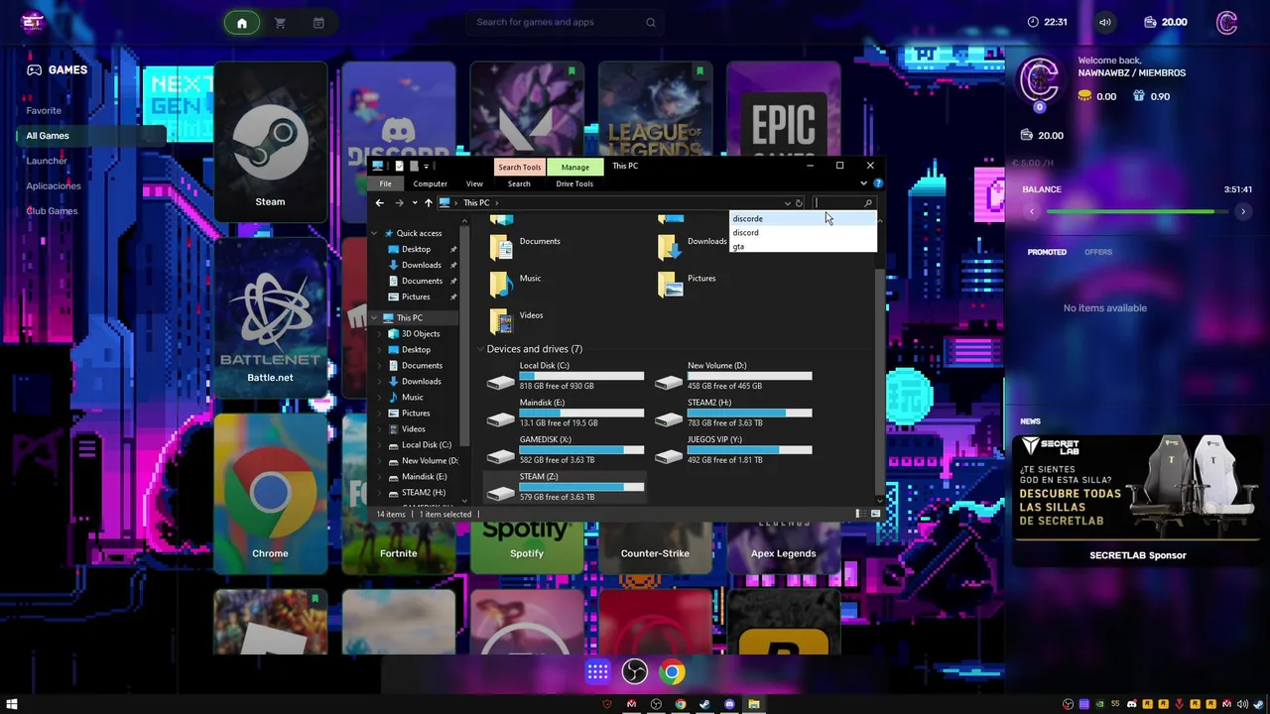
Task: Click the apps grid icon in the dock
Action: click(597, 672)
